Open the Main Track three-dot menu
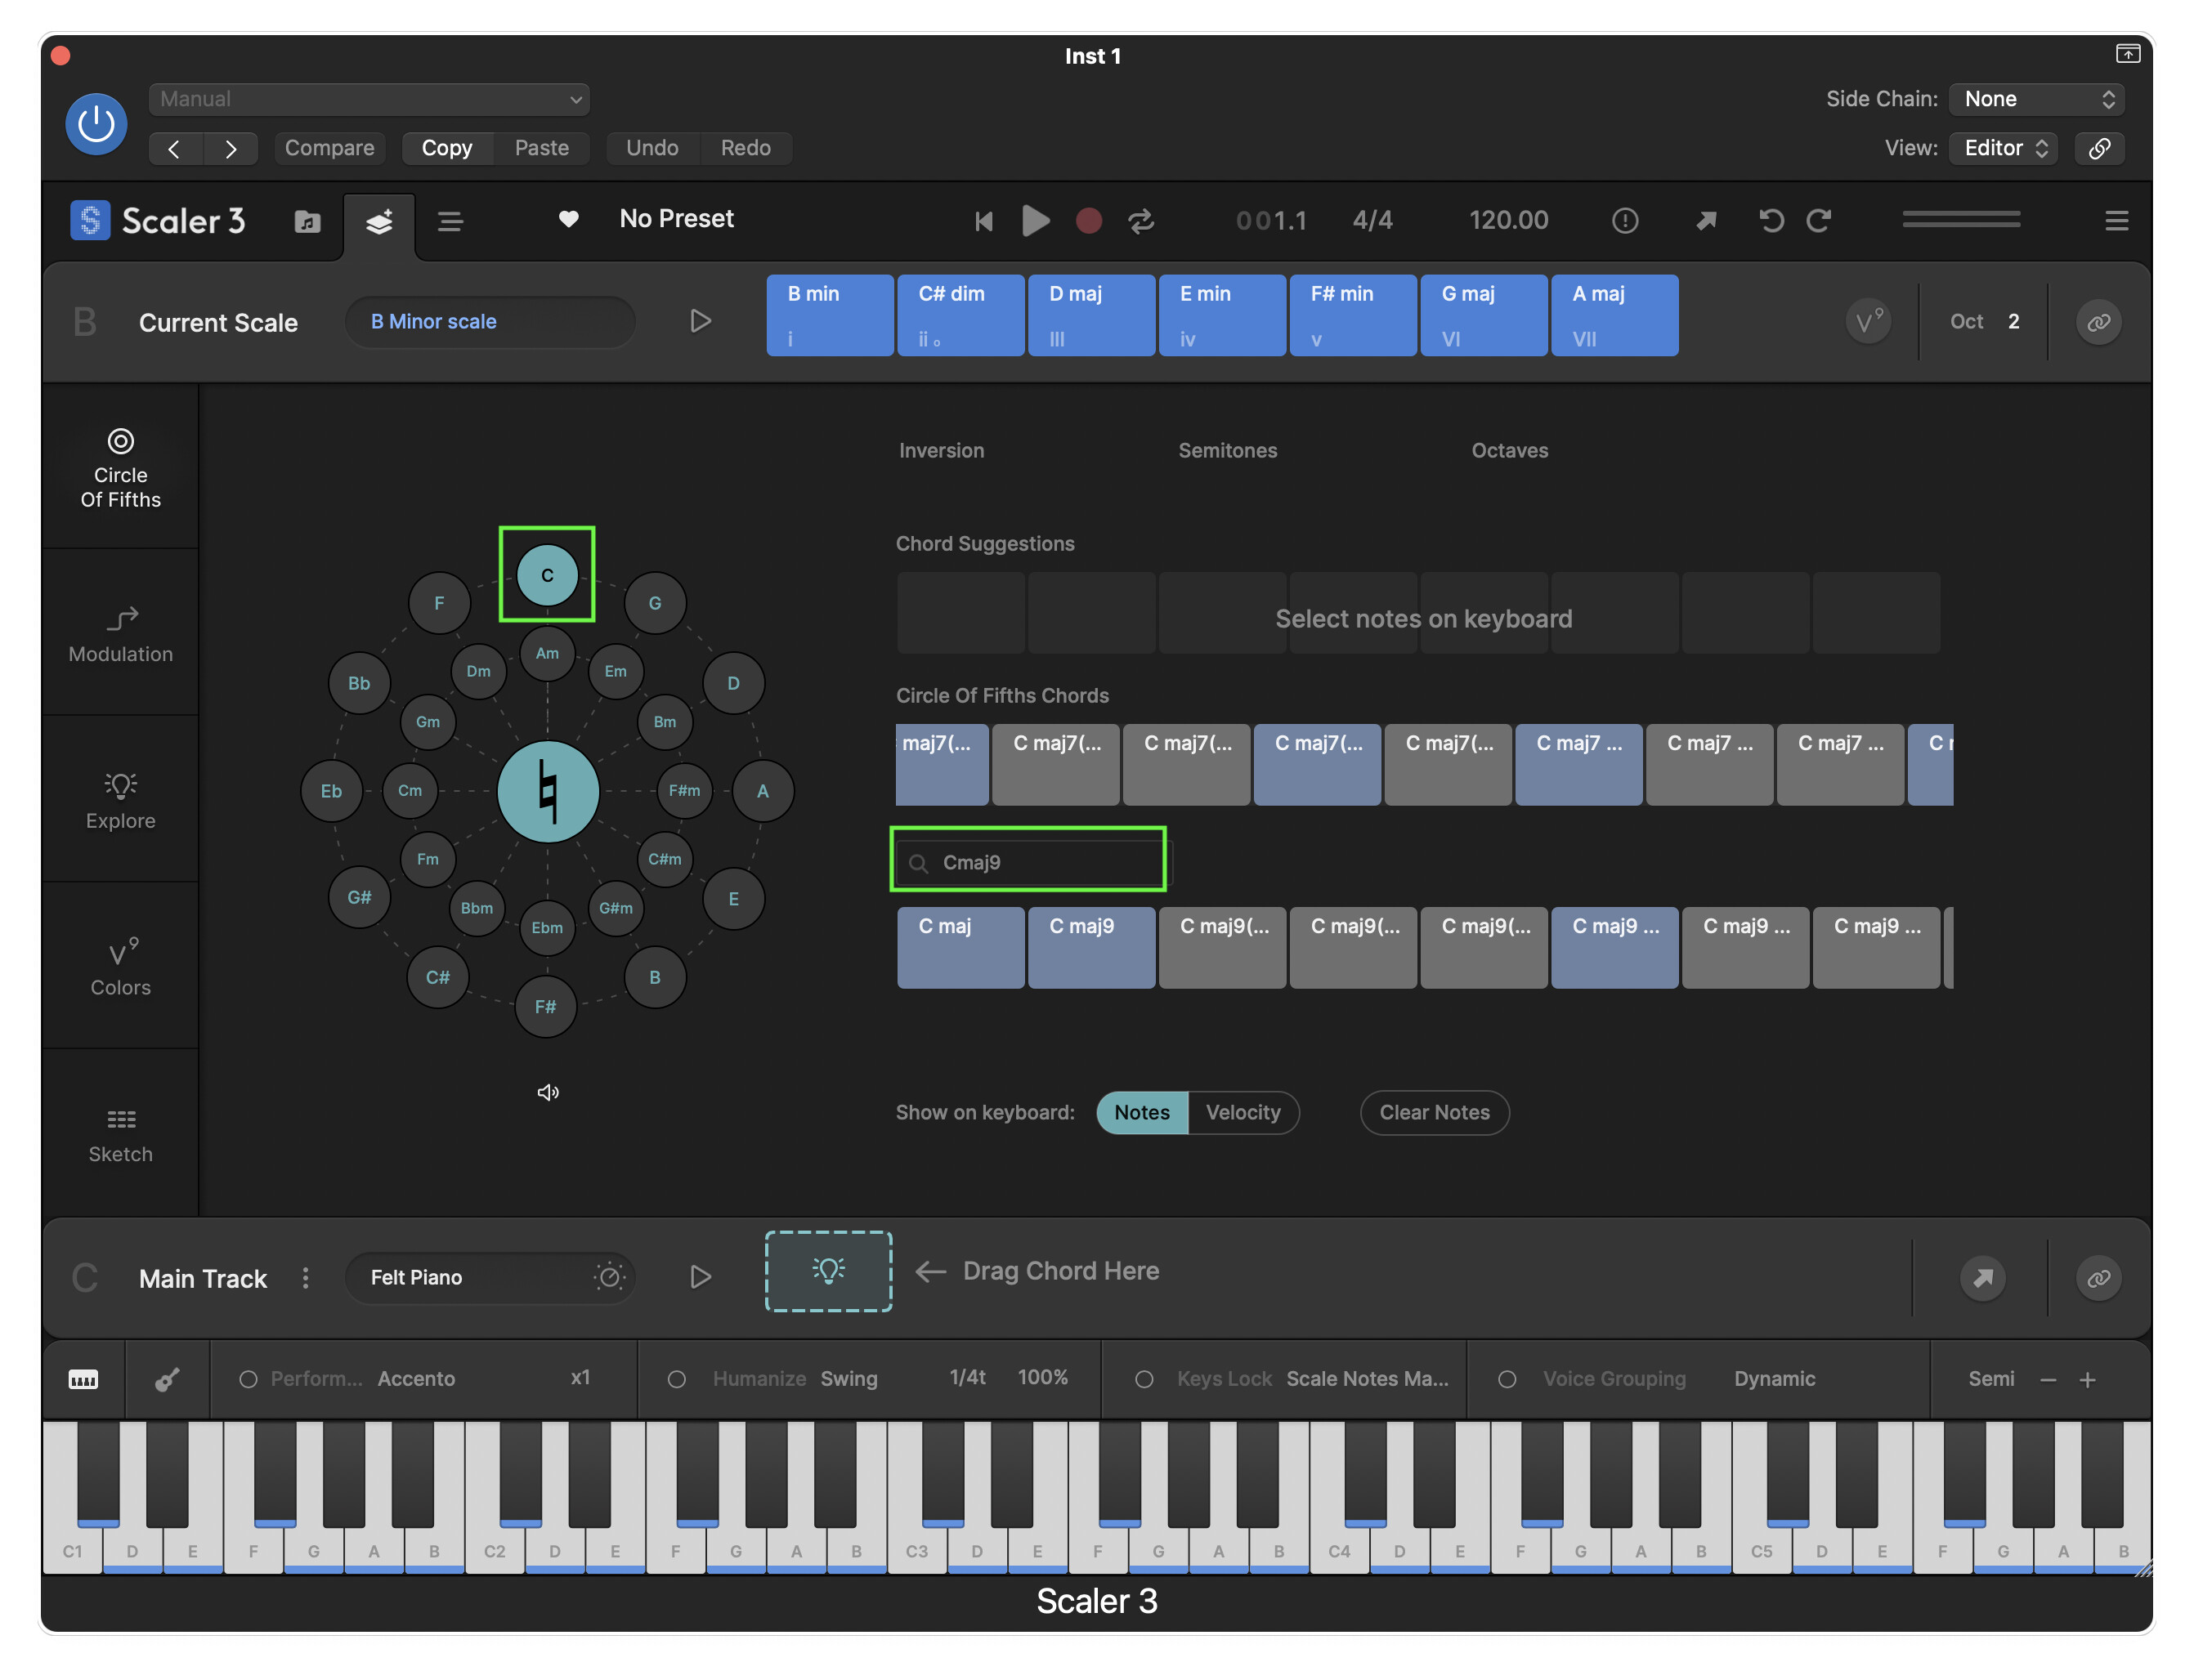This screenshot has height=1680, width=2194. pyautogui.click(x=305, y=1278)
